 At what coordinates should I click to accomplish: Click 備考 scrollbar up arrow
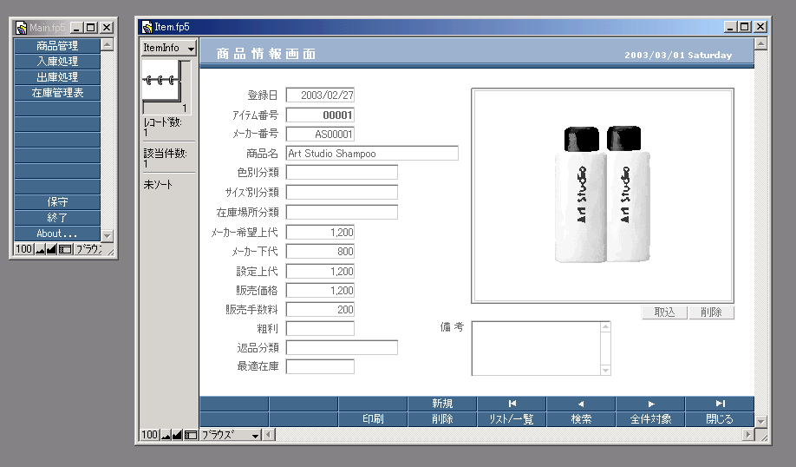[605, 326]
